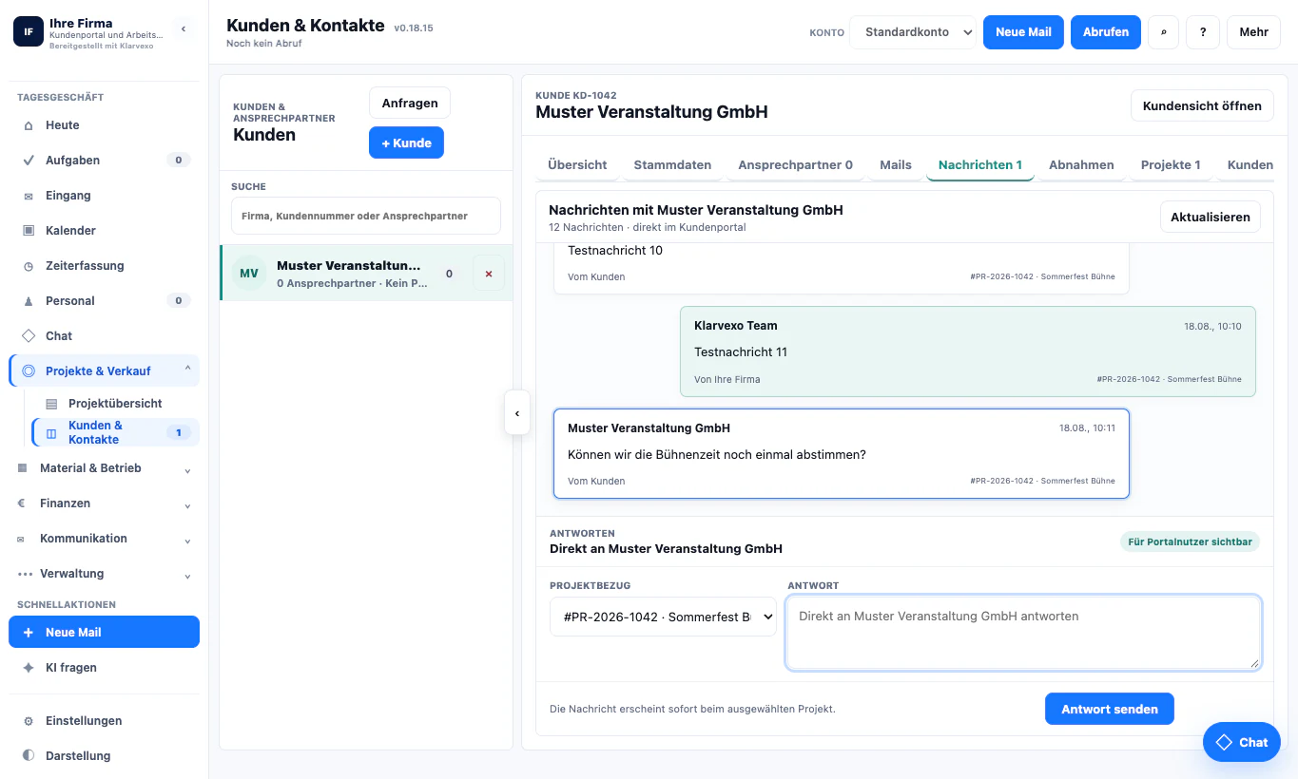Collapse the sidebar using the top chevron
The image size is (1298, 779).
184,29
